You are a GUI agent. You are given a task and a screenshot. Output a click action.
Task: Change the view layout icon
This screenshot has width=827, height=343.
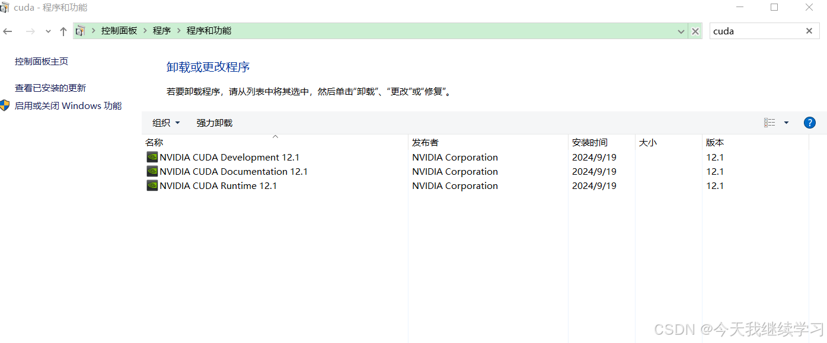coord(769,123)
